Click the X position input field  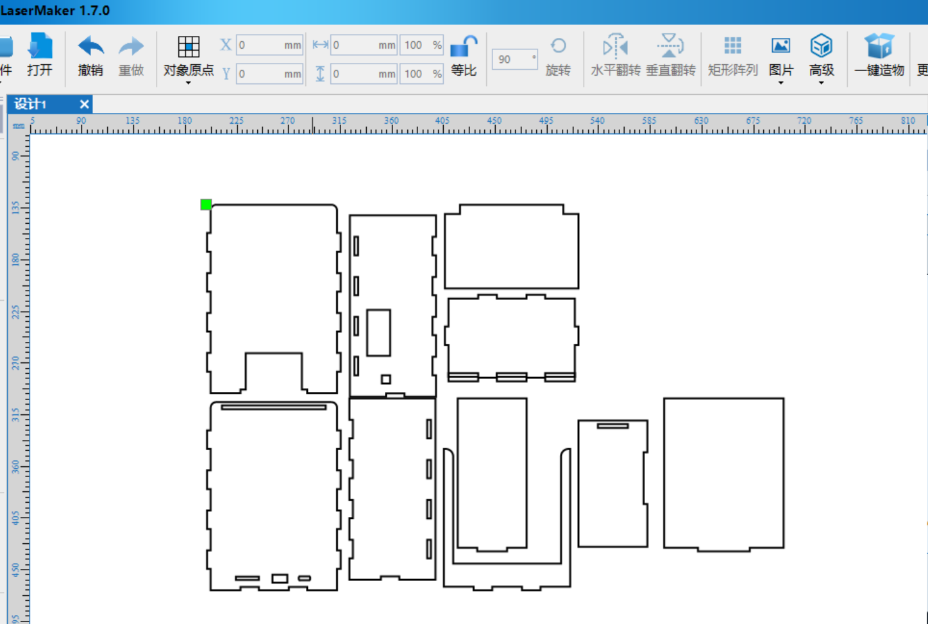click(x=269, y=45)
